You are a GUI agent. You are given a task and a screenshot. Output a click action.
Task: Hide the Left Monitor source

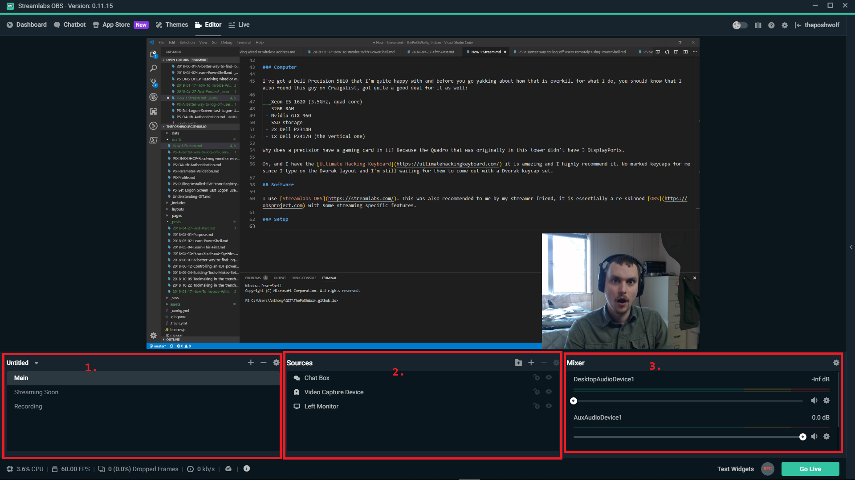[x=549, y=406]
